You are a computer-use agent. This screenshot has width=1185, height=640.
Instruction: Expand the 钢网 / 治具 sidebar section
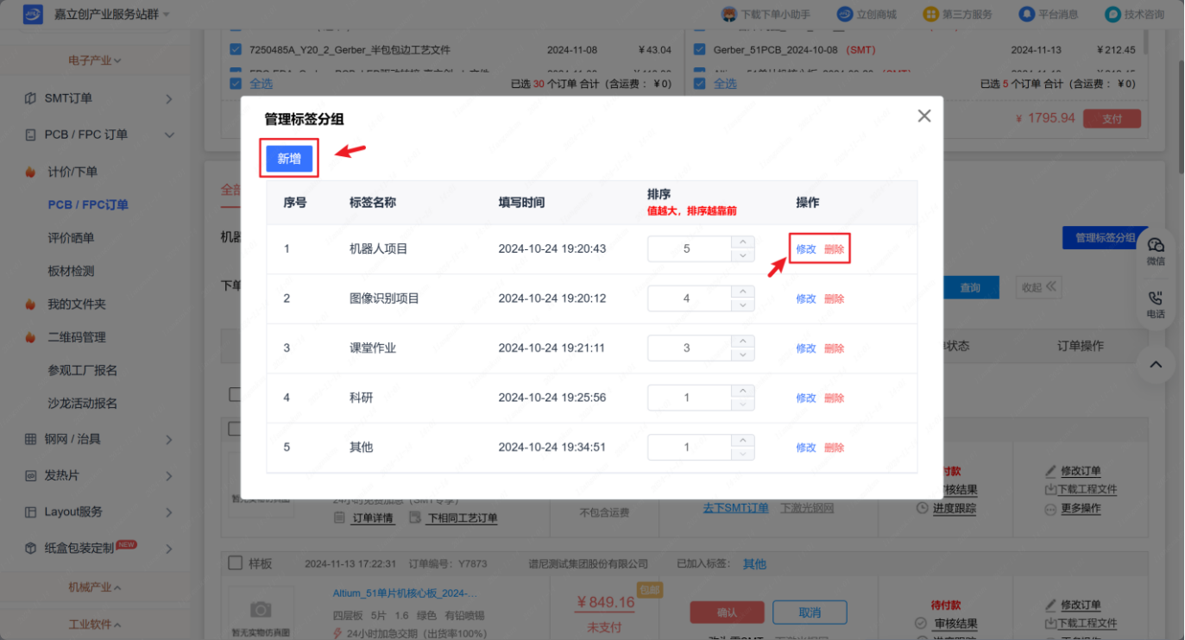168,440
